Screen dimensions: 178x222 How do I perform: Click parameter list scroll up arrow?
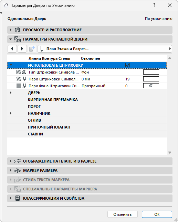170,58
